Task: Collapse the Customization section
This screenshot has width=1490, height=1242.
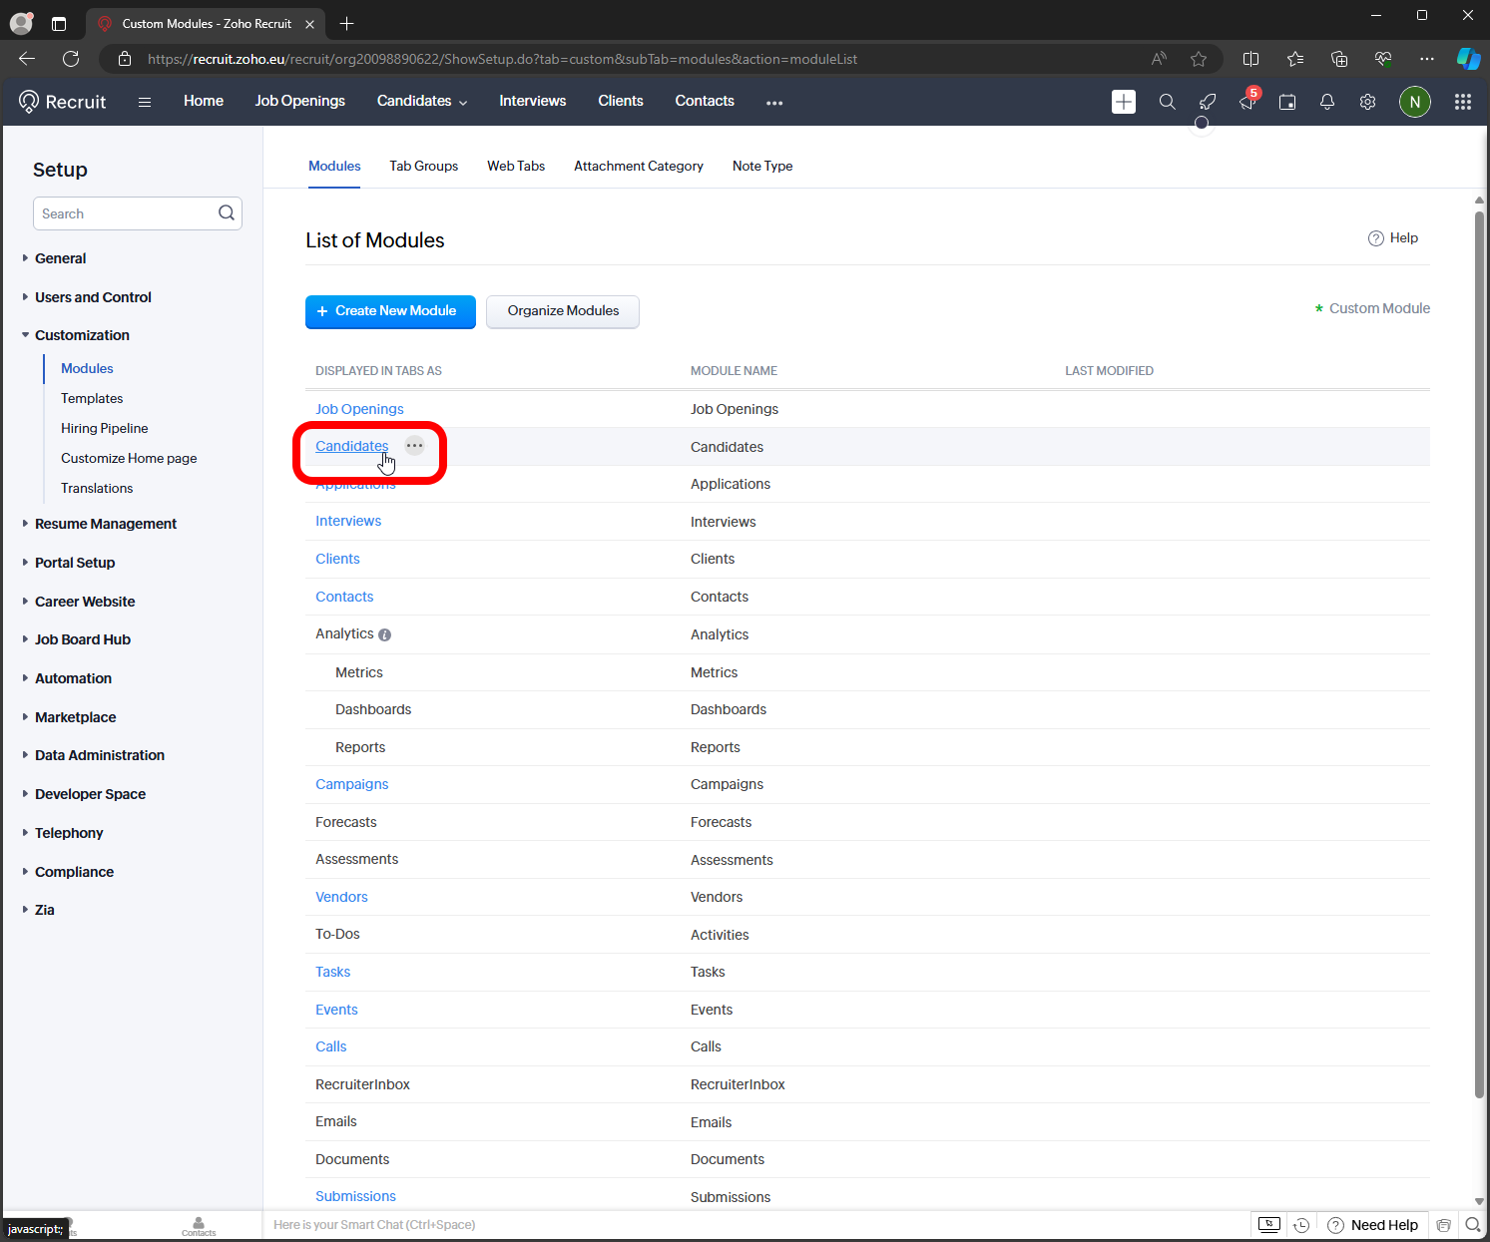Action: point(82,335)
